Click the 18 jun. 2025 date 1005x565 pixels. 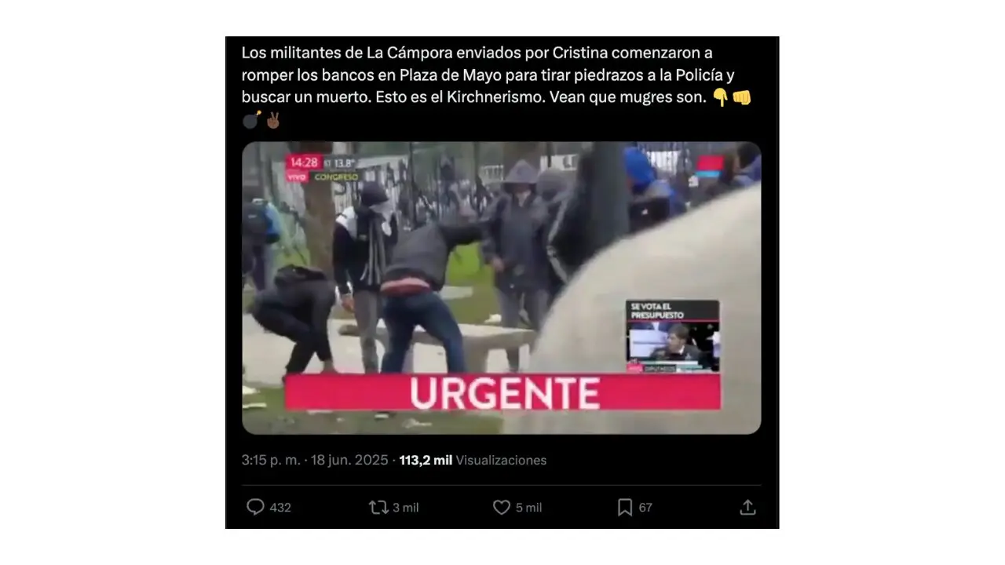coord(351,461)
